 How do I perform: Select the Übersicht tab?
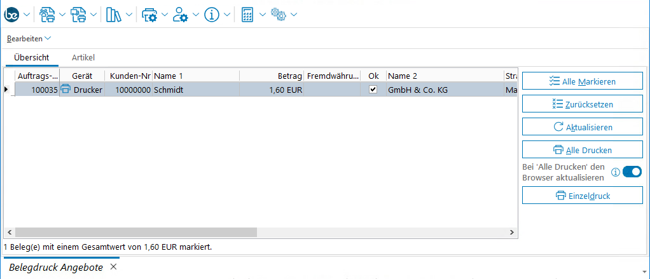tap(32, 58)
